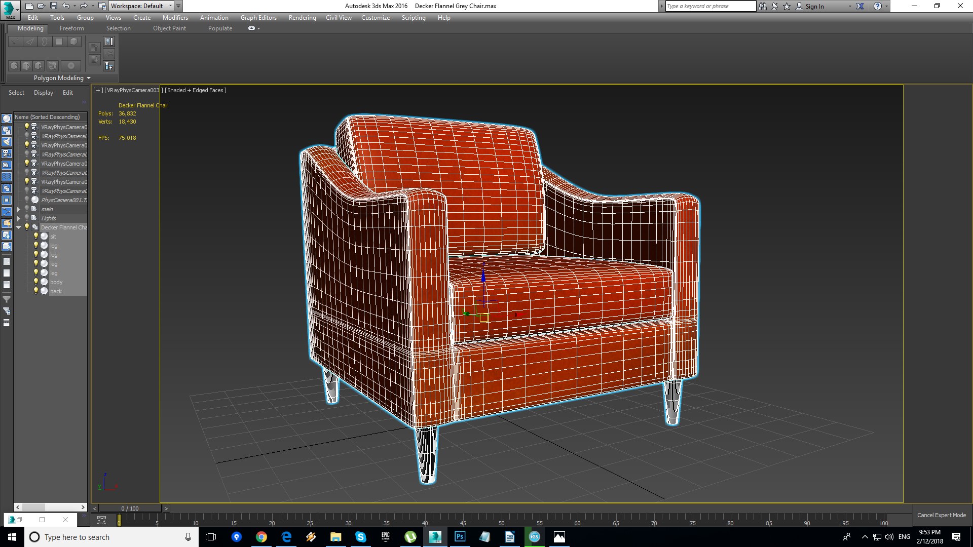Step time slider to next frame arrow
The height and width of the screenshot is (547, 973).
[166, 509]
